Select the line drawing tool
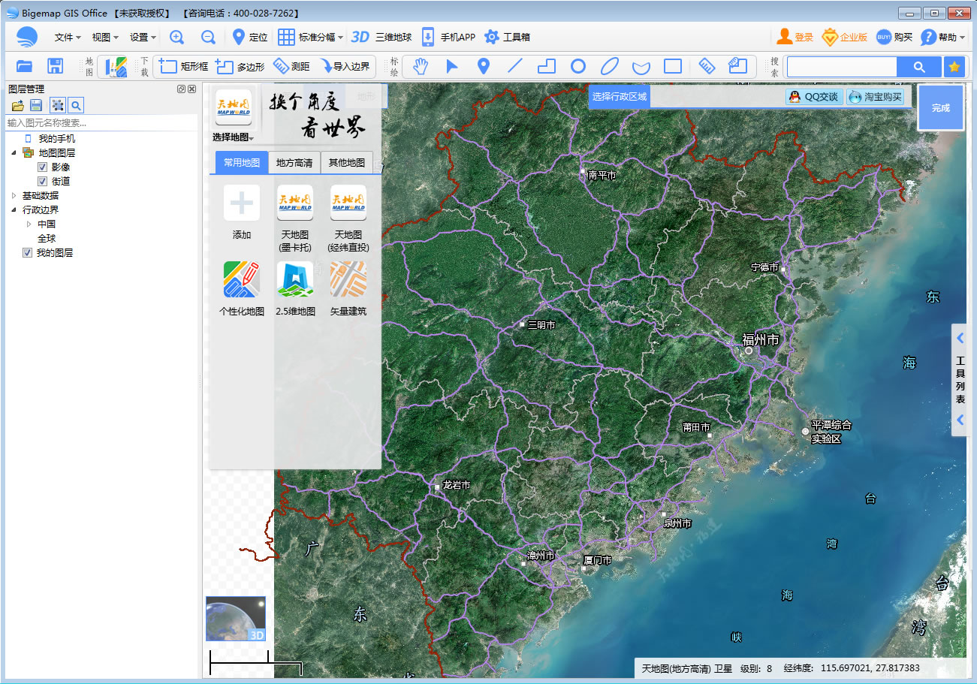 [514, 66]
